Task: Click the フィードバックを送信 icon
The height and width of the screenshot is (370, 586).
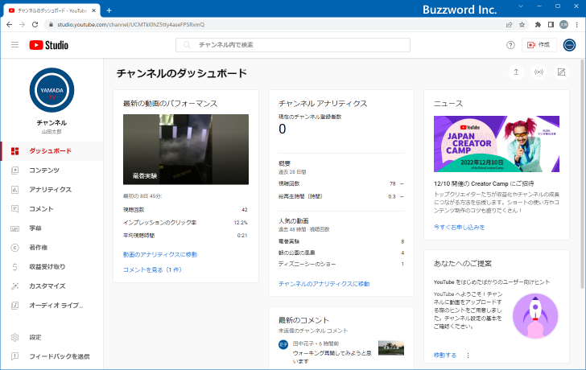Action: coord(15,356)
